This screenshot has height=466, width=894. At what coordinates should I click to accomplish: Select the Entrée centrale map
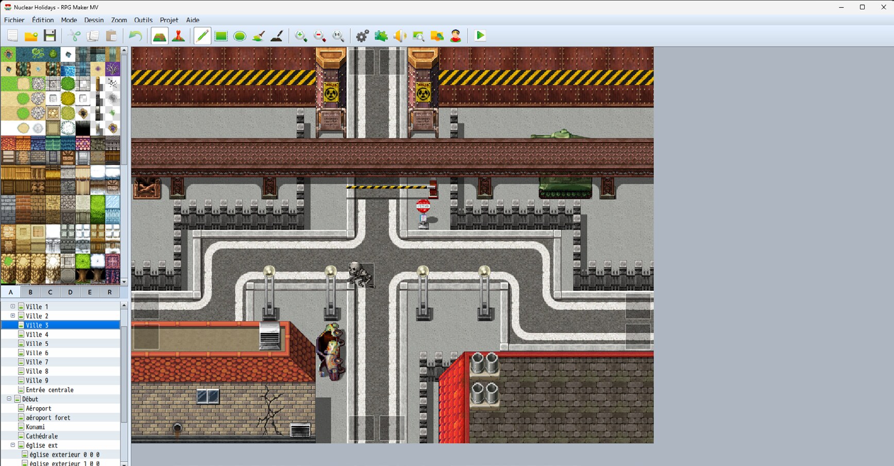(x=49, y=390)
